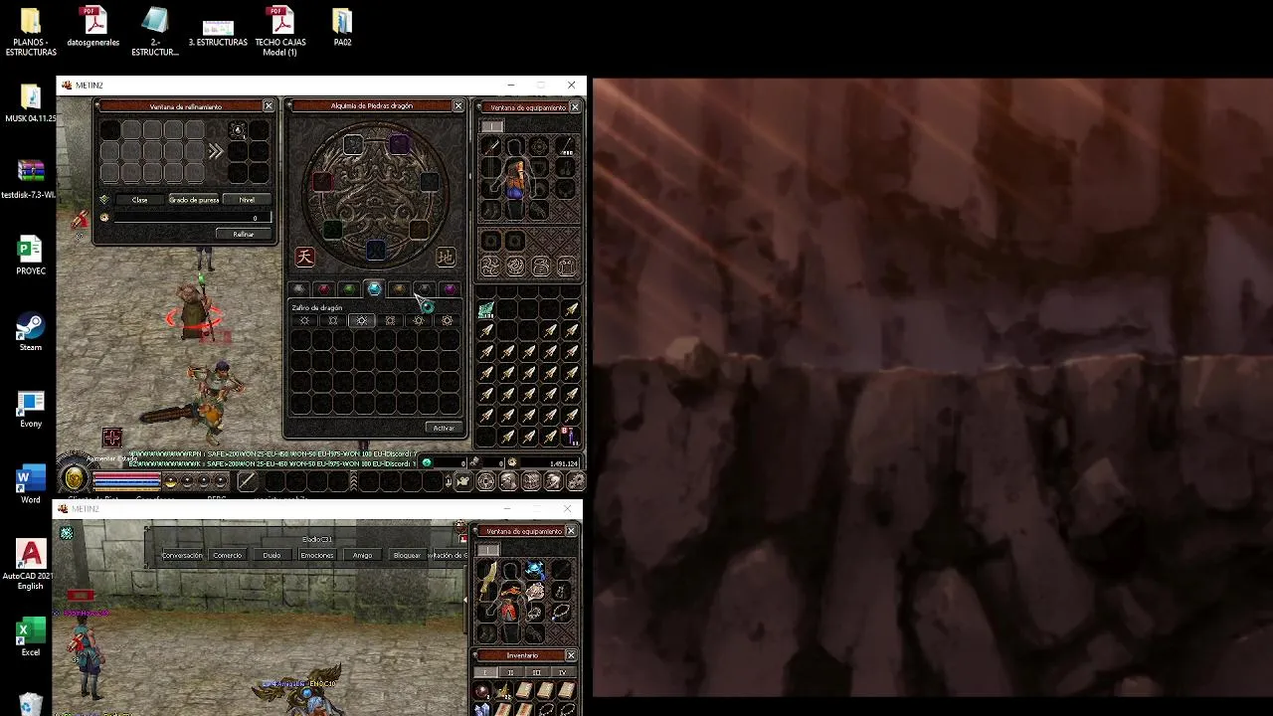
Task: Switch to inventory page III
Action: pos(536,673)
